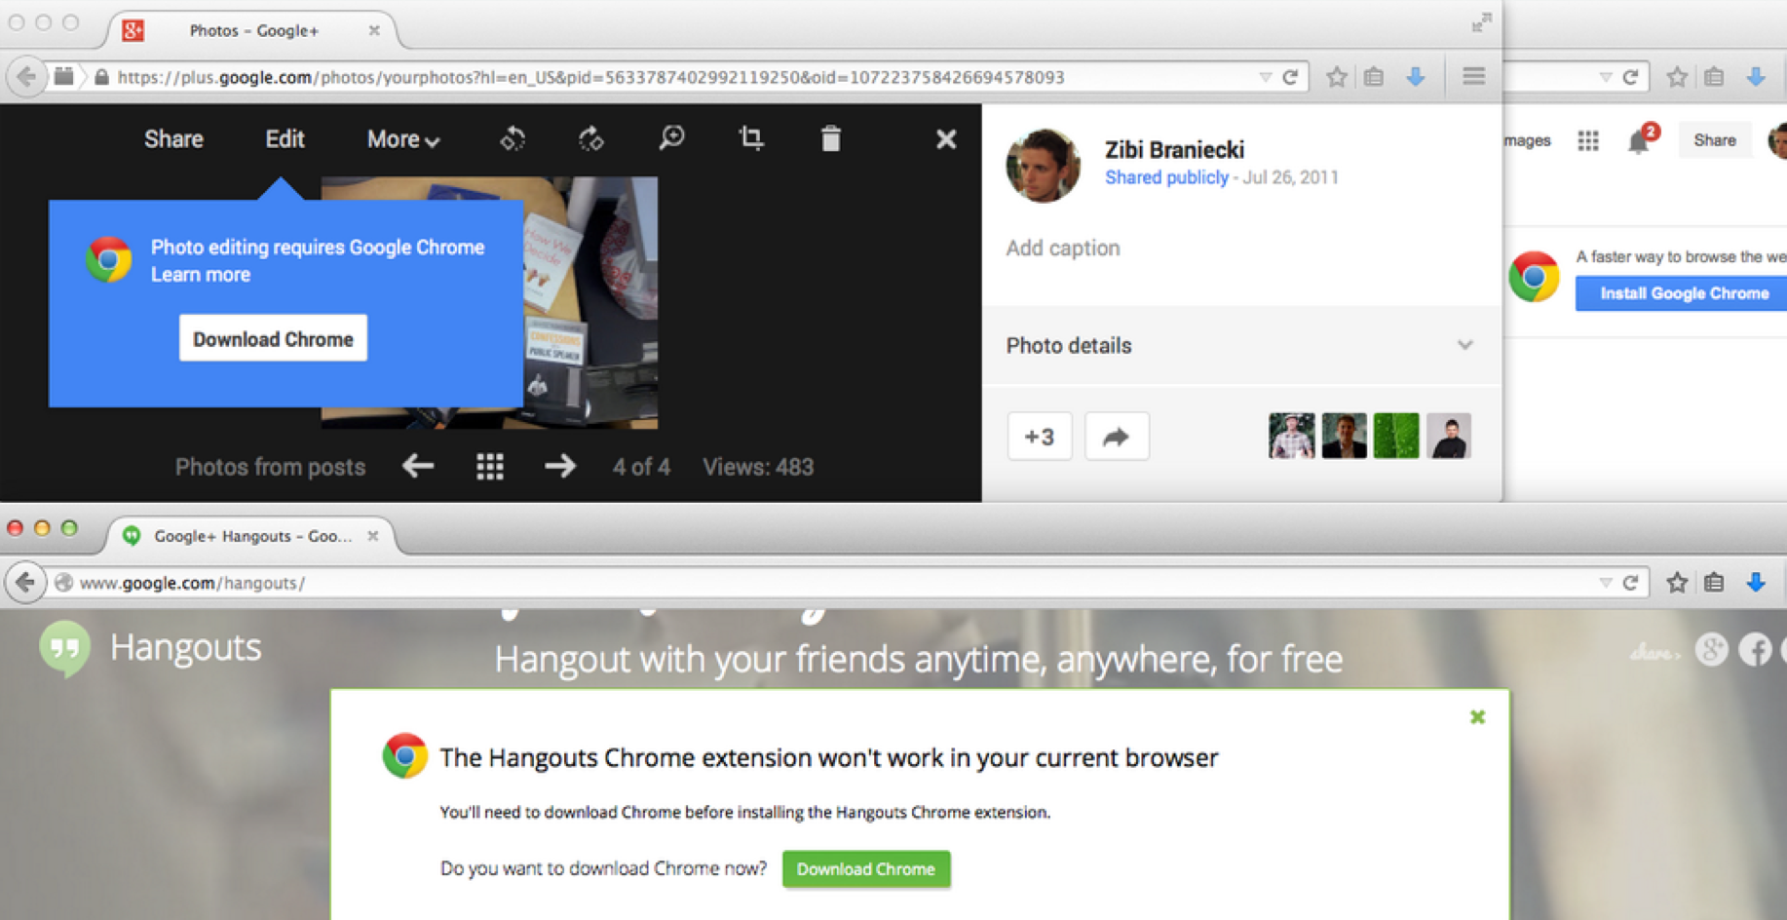Open the apps grid in the background window

pyautogui.click(x=1588, y=140)
